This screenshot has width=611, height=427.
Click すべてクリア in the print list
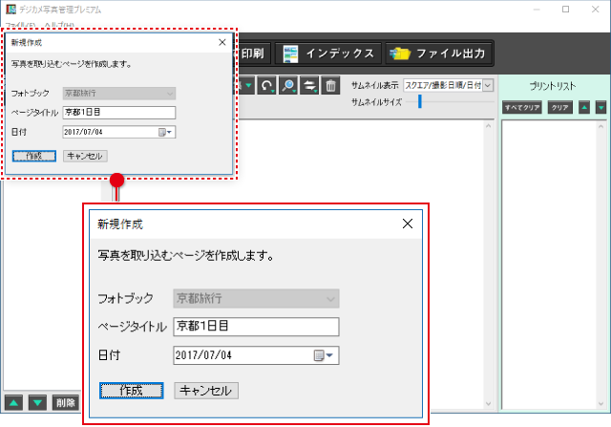tap(522, 107)
